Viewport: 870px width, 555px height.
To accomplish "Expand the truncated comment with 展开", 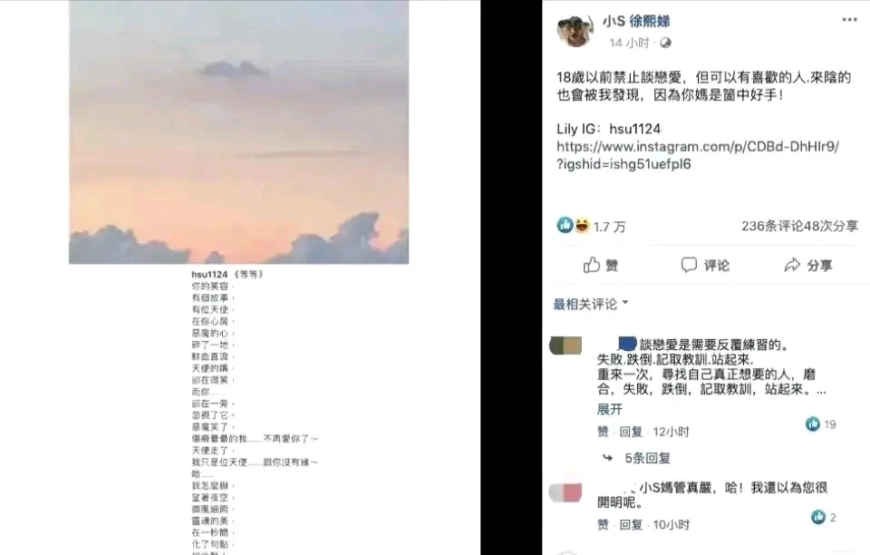I will pos(609,410).
